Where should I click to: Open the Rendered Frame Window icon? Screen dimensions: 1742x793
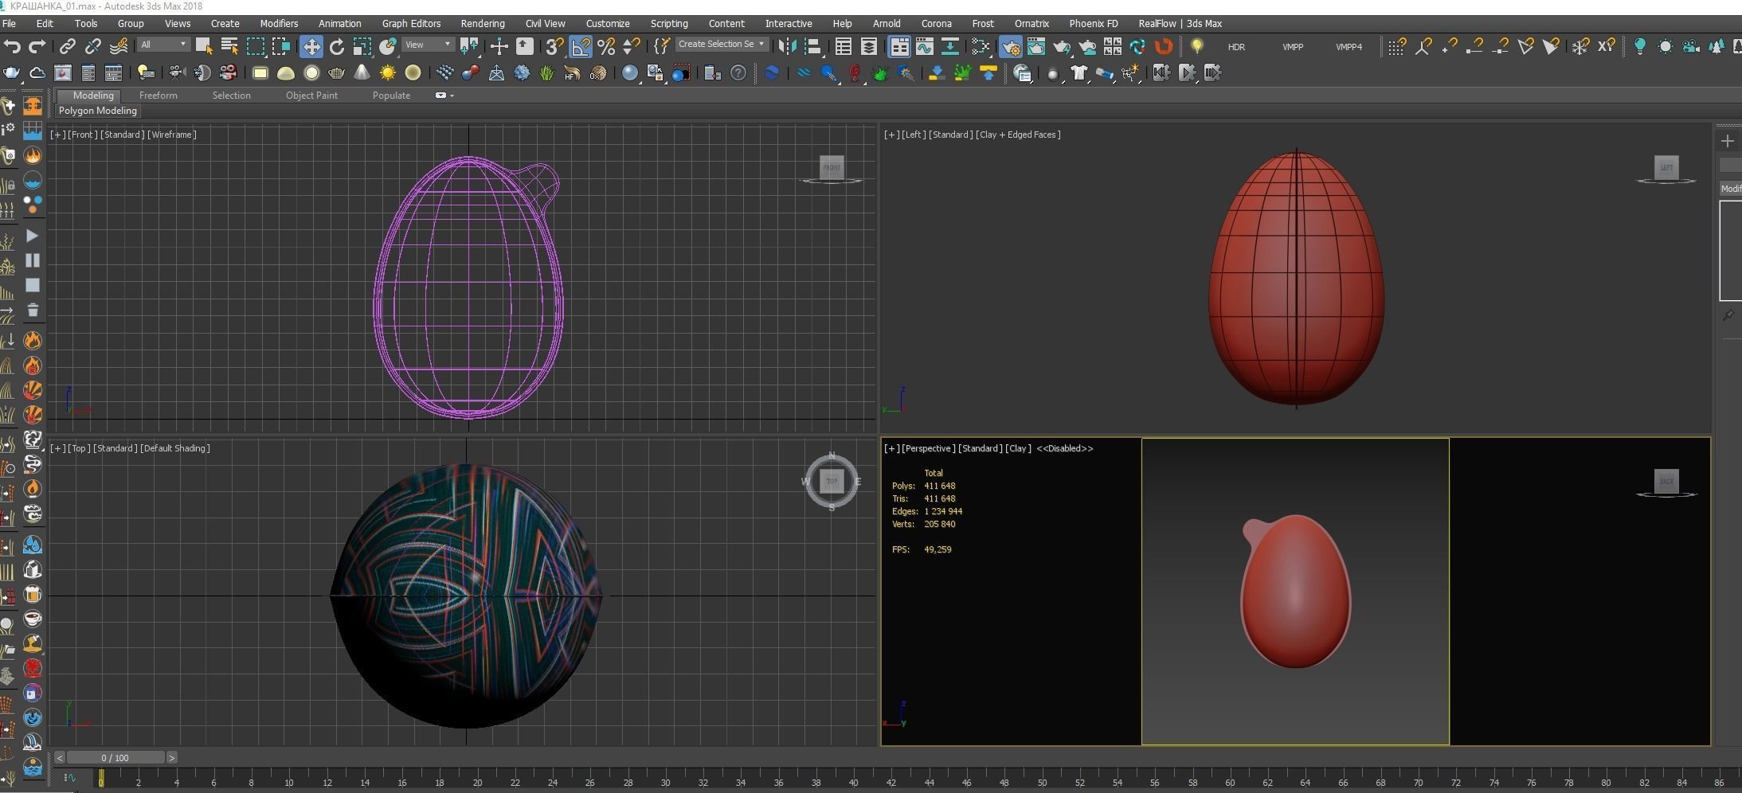[1035, 46]
